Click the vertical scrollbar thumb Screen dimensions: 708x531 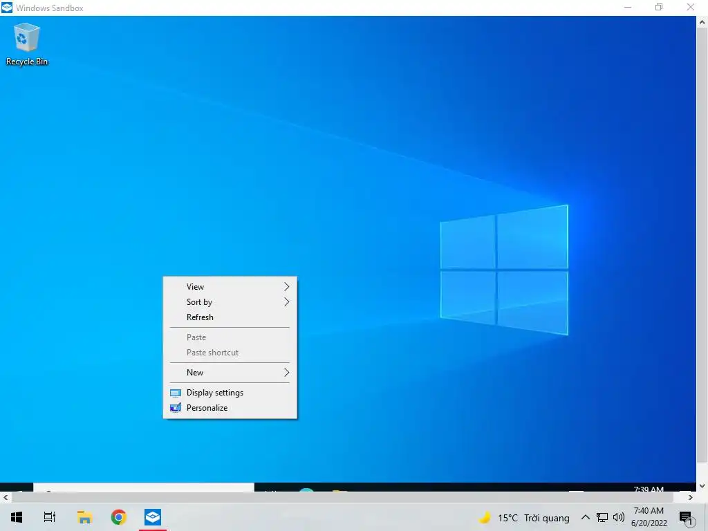point(702,245)
